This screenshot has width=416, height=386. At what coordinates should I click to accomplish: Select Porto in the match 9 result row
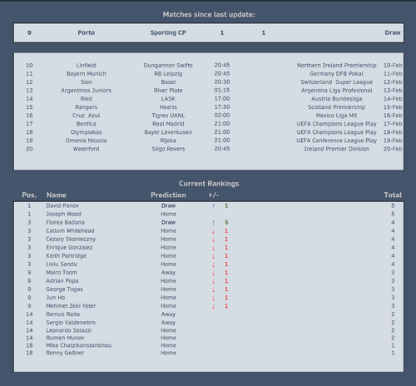pos(86,32)
